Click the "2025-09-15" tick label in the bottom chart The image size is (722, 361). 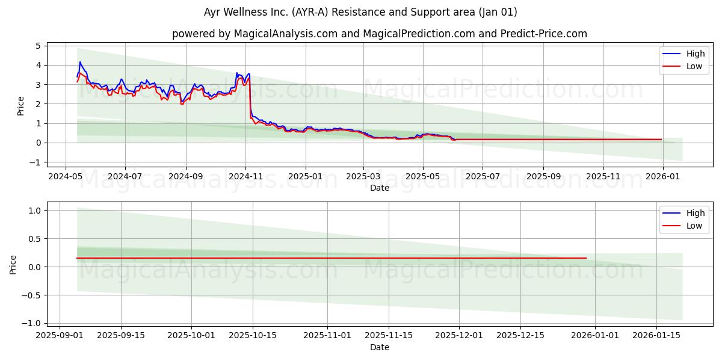point(121,336)
